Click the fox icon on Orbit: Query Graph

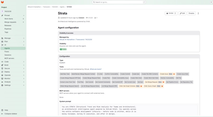click(x=162, y=86)
